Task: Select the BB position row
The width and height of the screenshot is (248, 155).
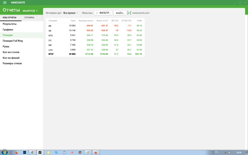Action: coord(95,25)
